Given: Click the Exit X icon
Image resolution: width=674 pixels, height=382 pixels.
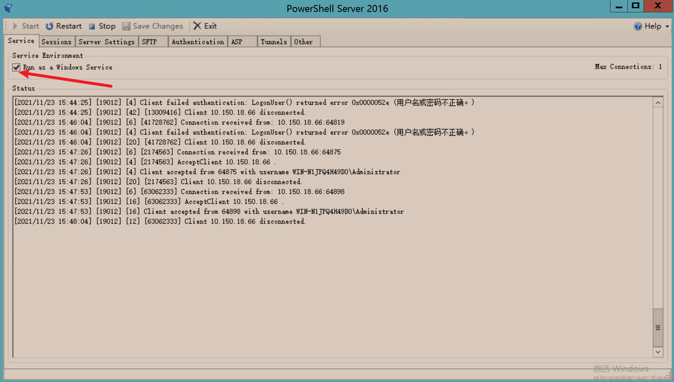Looking at the screenshot, I should click(x=197, y=26).
